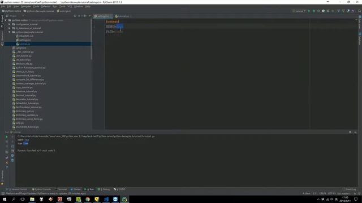362x203 pixels.
Task: Open the Help menu
Action: pos(88,6)
